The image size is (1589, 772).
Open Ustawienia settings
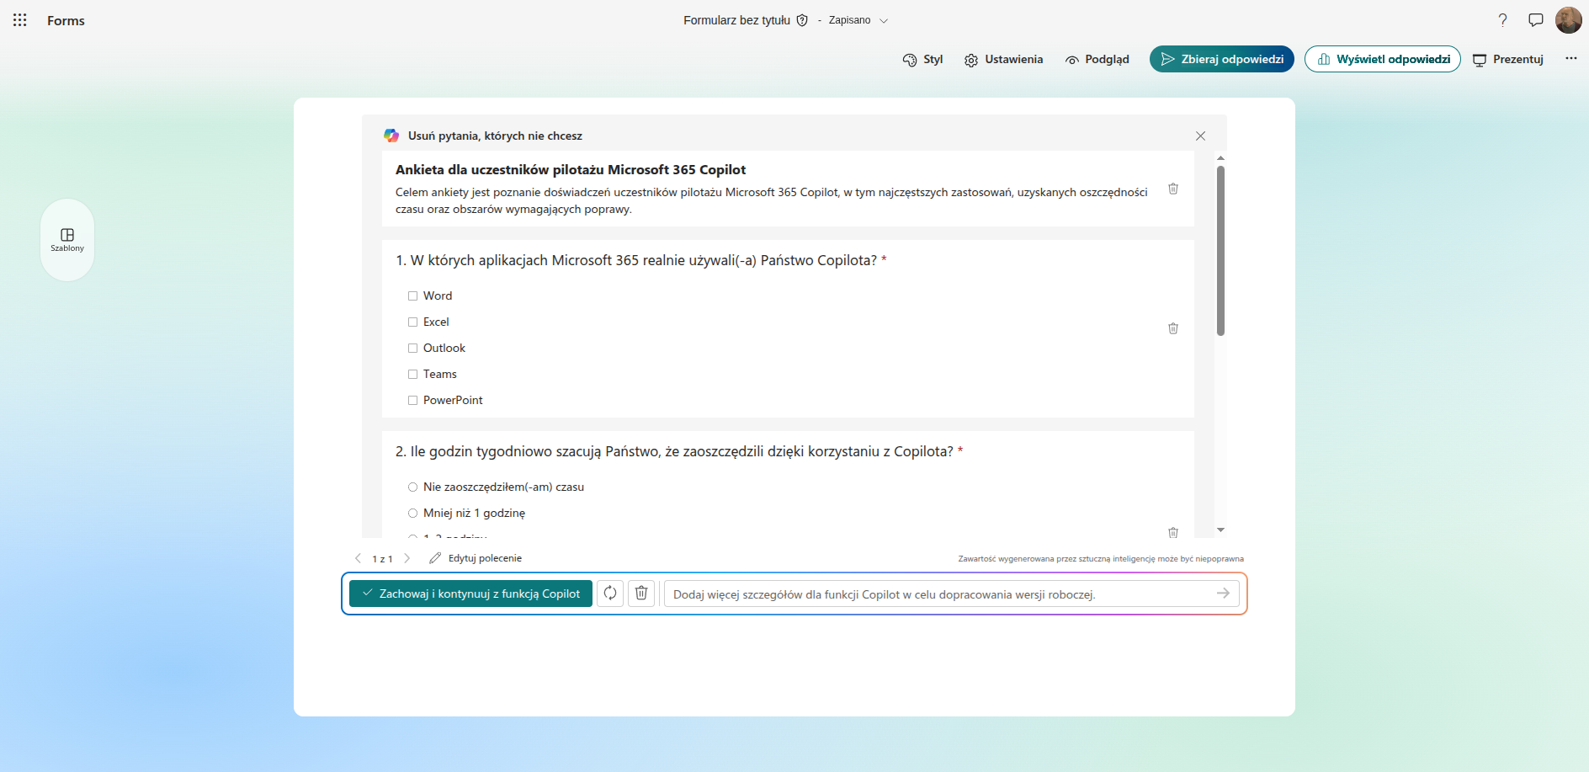(x=1003, y=60)
